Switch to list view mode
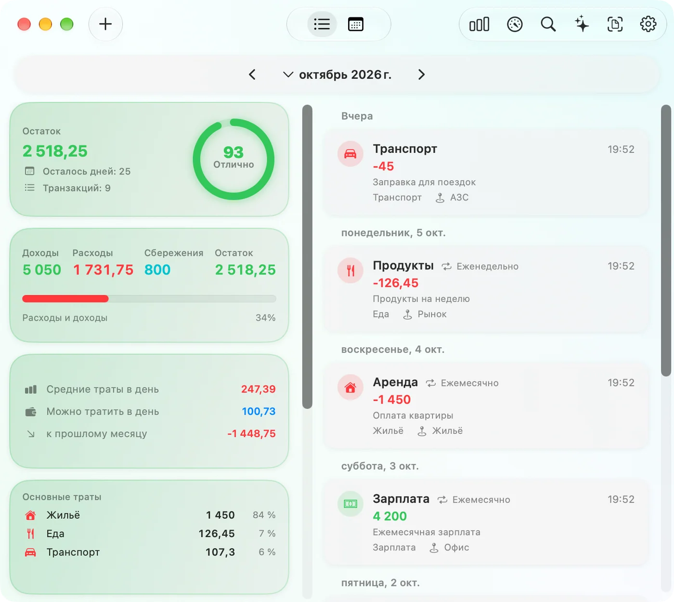This screenshot has height=602, width=674. (x=322, y=24)
